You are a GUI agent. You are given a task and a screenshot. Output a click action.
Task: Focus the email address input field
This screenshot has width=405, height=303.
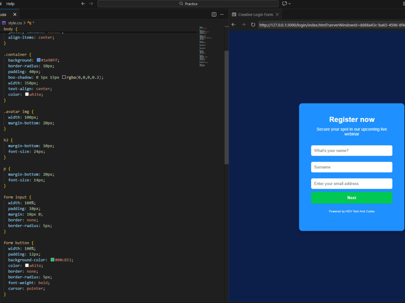point(352,183)
